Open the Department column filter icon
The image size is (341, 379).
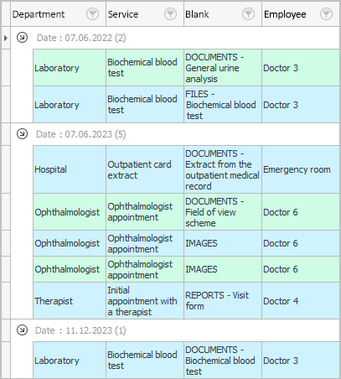coord(92,13)
